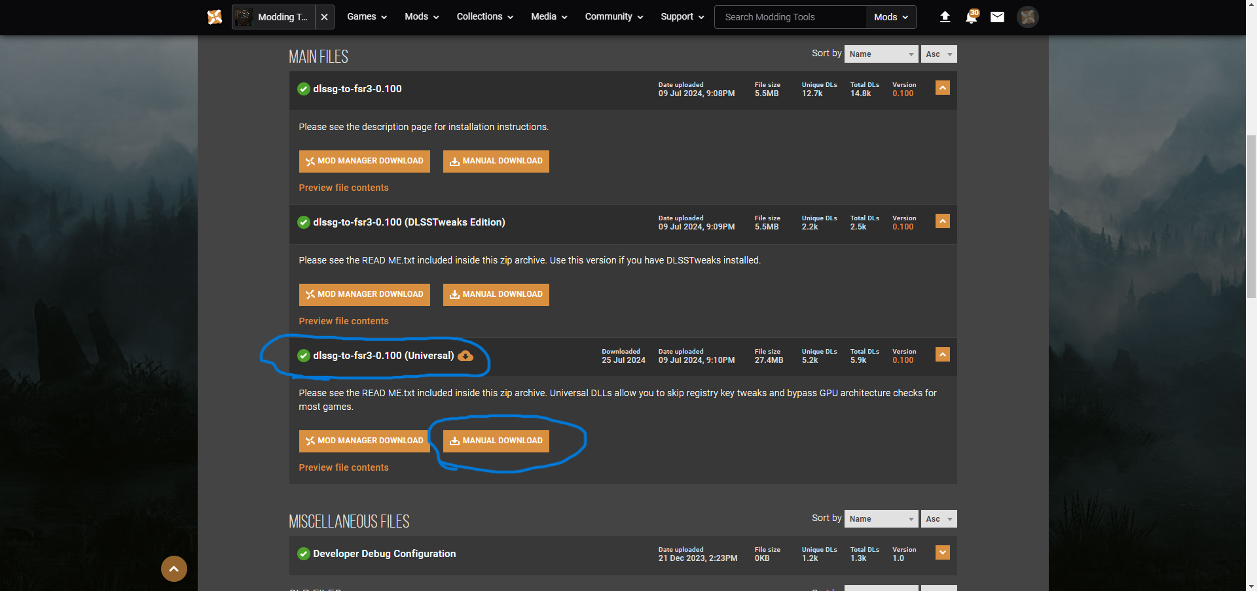Select the dlssg-to-fsr3-0.100 (DLSSTweaks Edition) title

click(409, 222)
